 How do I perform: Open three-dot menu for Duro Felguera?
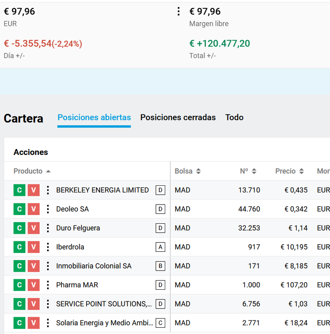48,228
